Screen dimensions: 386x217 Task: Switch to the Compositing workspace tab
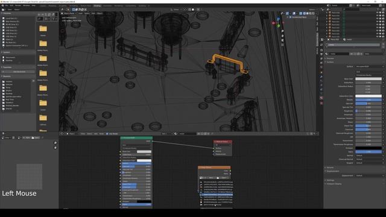(x=130, y=5)
